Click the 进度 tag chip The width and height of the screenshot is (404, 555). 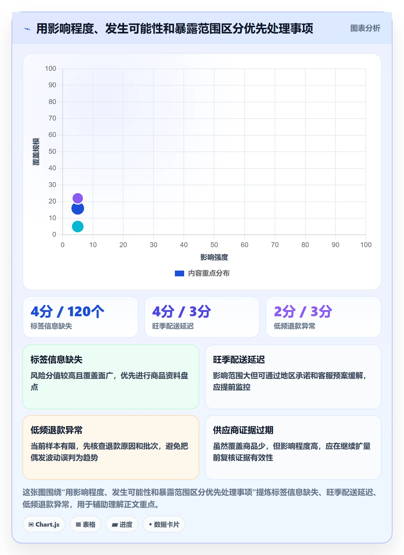[x=122, y=524]
